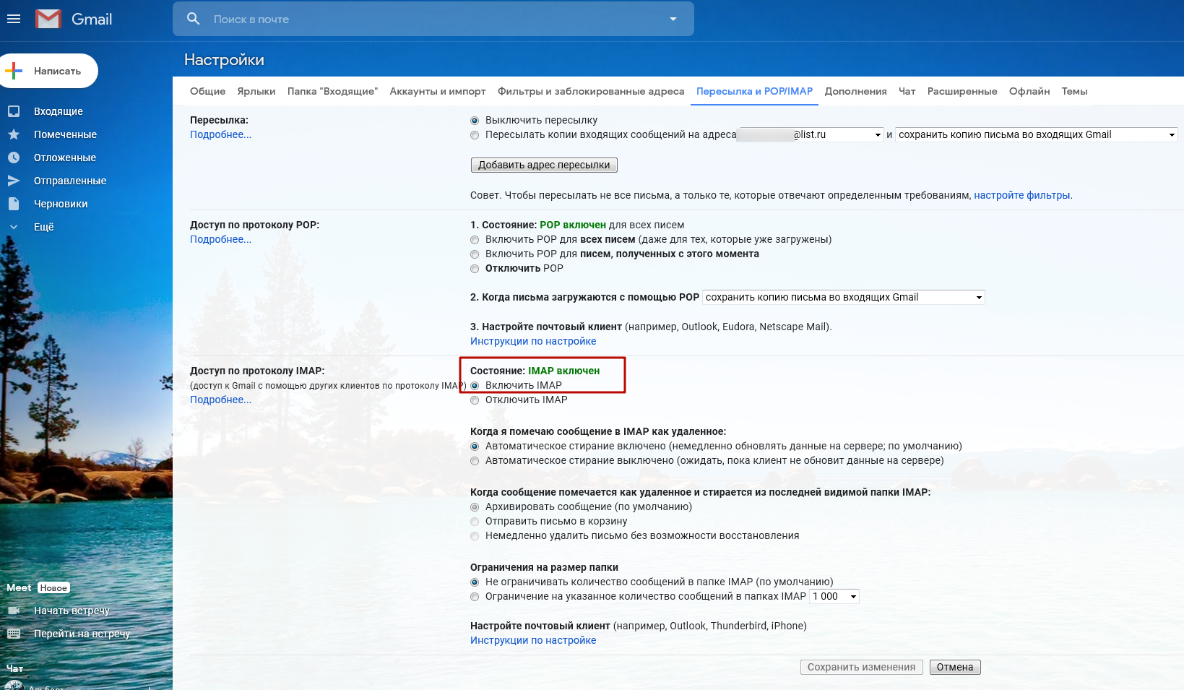Open Отправленные folder
The width and height of the screenshot is (1184, 690).
[70, 181]
